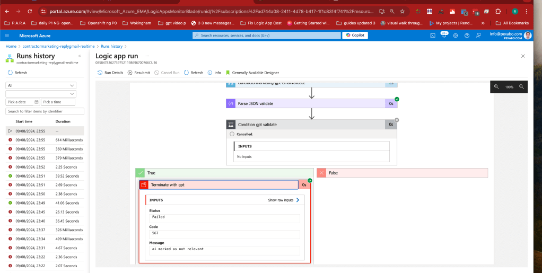Viewport: 542px width, 273px height.
Task: Click the Condition gpt validate icon
Action: [x=231, y=125]
